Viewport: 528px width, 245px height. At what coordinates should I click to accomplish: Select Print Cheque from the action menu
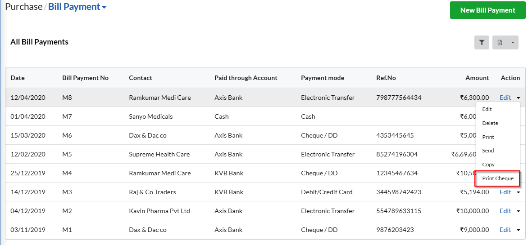point(498,178)
